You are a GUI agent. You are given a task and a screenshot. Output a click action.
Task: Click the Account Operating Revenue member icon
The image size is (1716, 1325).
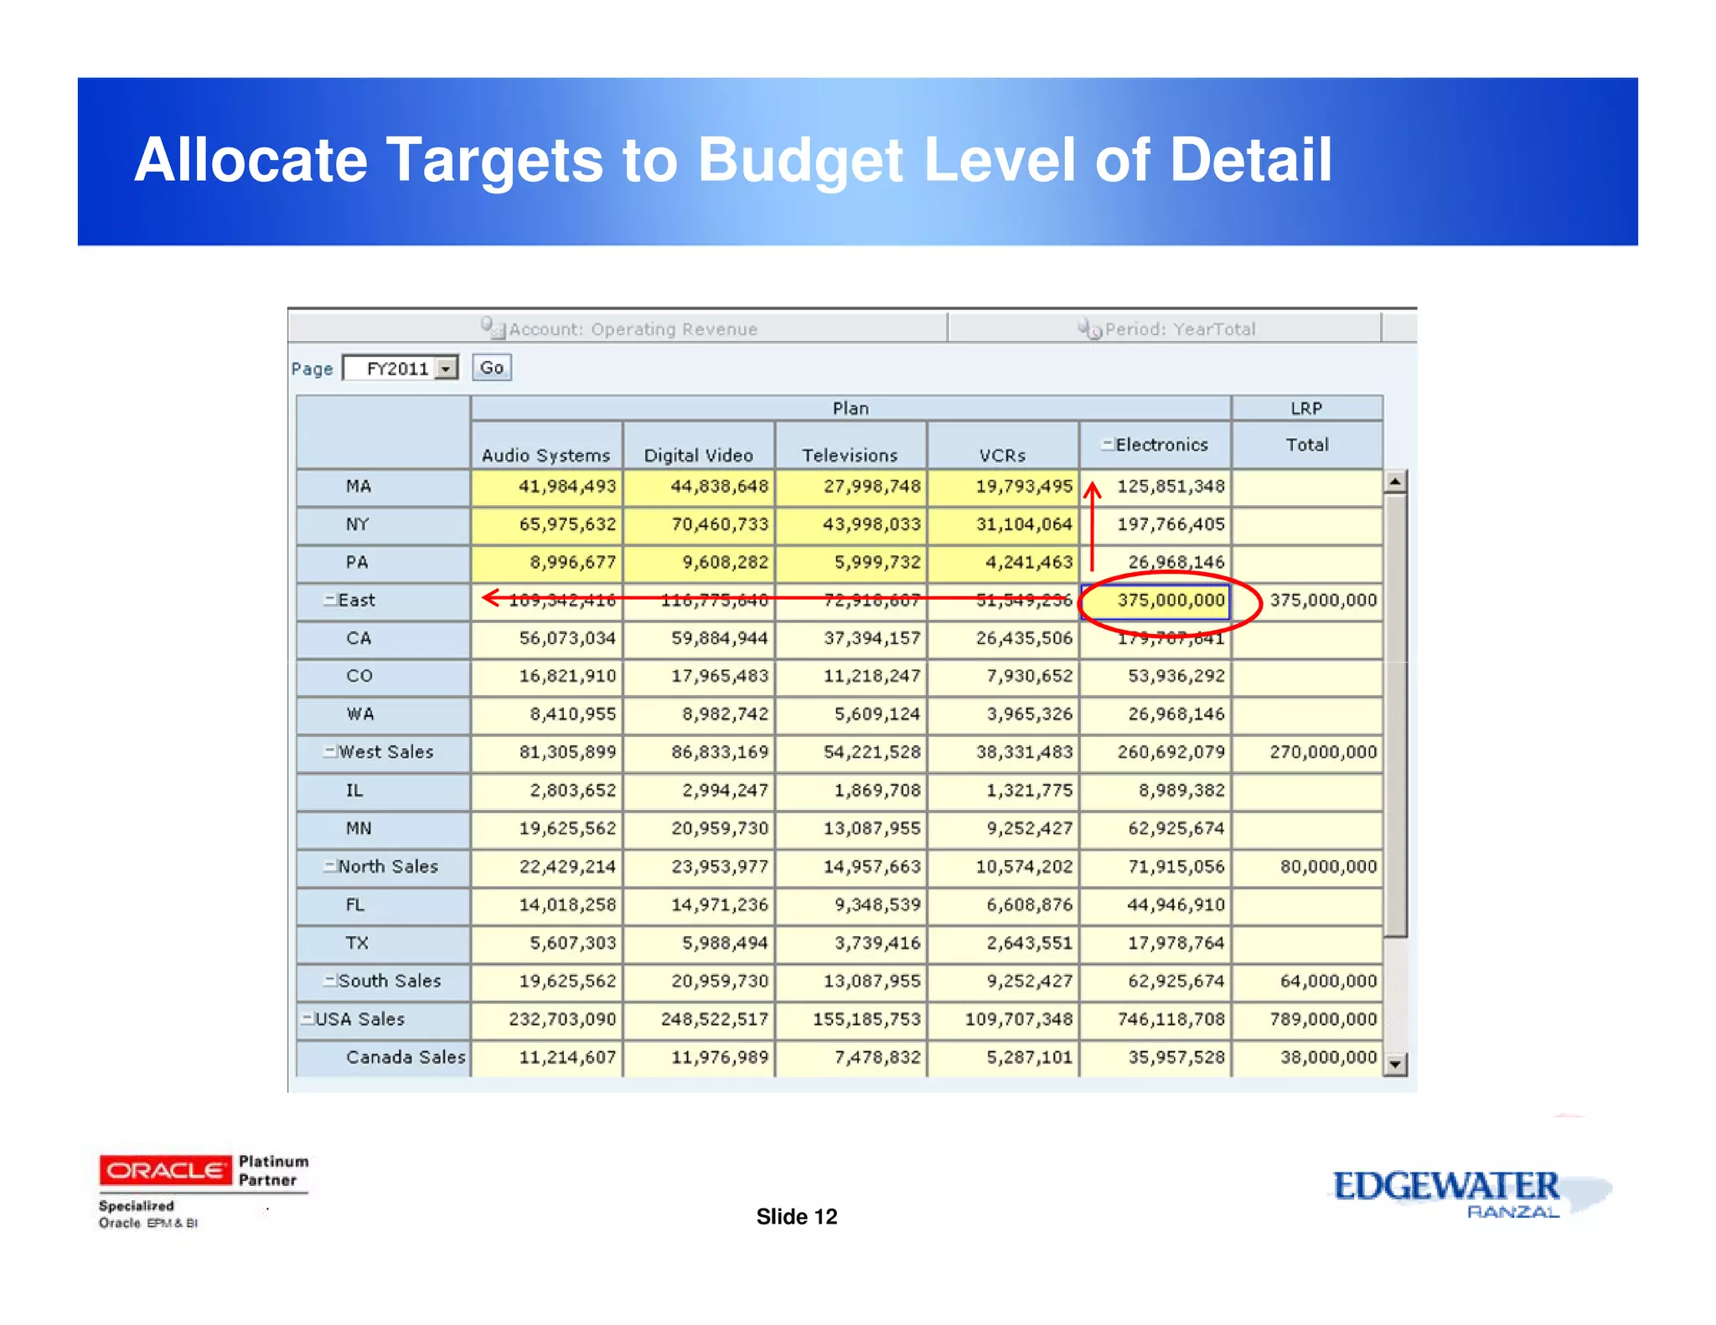493,327
